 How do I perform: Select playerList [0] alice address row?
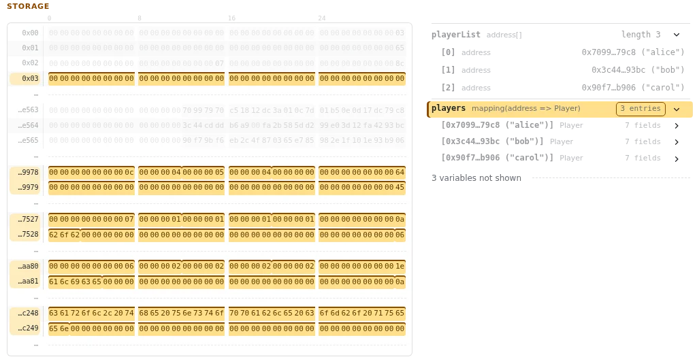(562, 52)
